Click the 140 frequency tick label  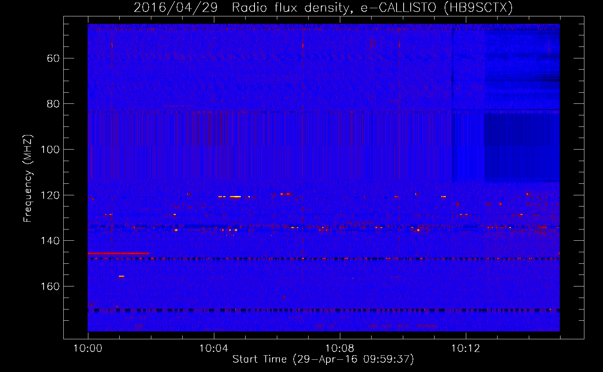click(x=50, y=241)
